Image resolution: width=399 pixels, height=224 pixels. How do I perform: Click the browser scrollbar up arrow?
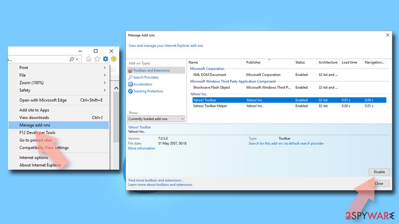116,88
